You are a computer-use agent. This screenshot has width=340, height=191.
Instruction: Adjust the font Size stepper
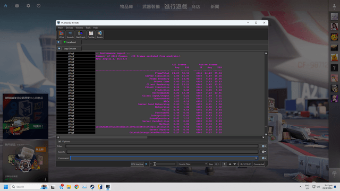219,164
